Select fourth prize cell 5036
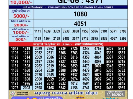 tap(94, 31)
